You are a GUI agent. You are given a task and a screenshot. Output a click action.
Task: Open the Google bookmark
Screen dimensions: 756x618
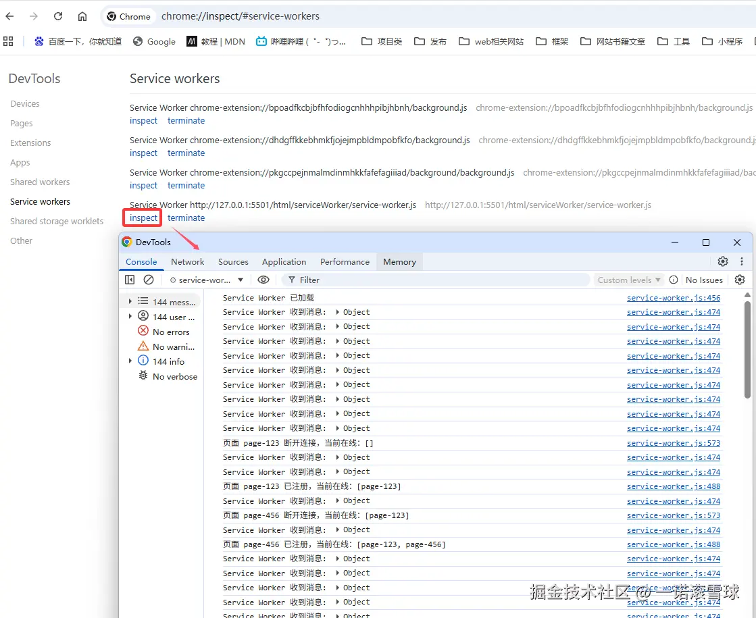tap(154, 41)
